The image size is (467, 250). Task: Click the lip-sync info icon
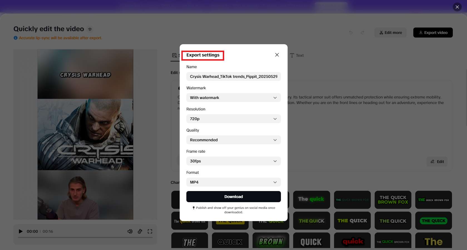(16, 38)
